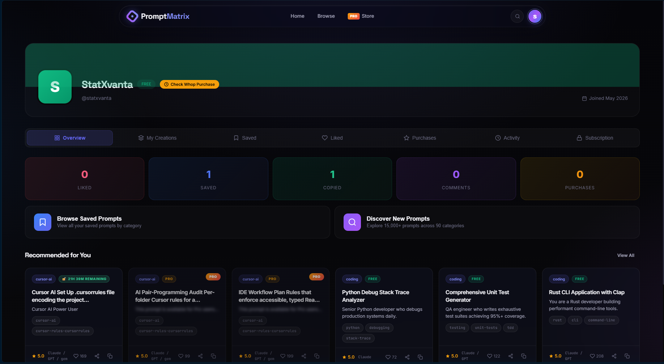
Task: Open the search icon in header
Action: click(x=517, y=16)
